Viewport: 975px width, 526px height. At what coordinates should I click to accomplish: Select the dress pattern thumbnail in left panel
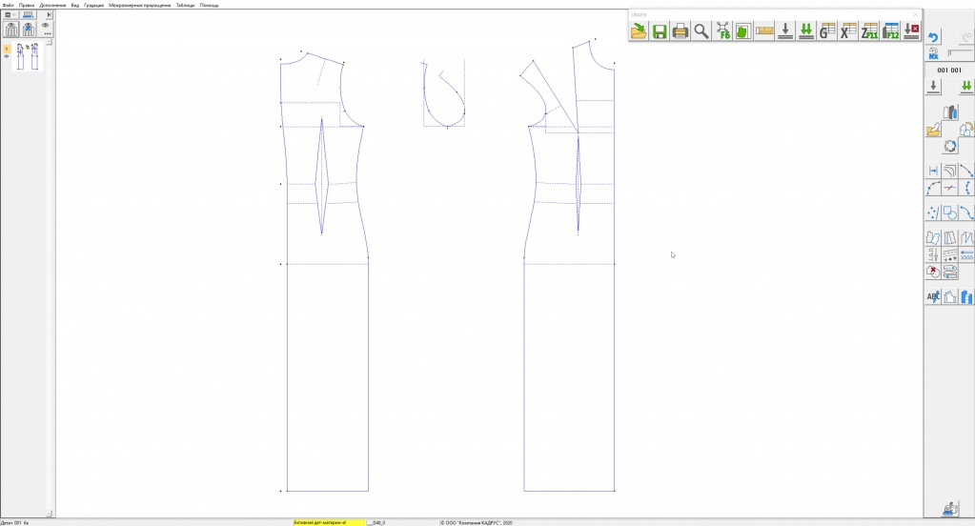(26, 56)
